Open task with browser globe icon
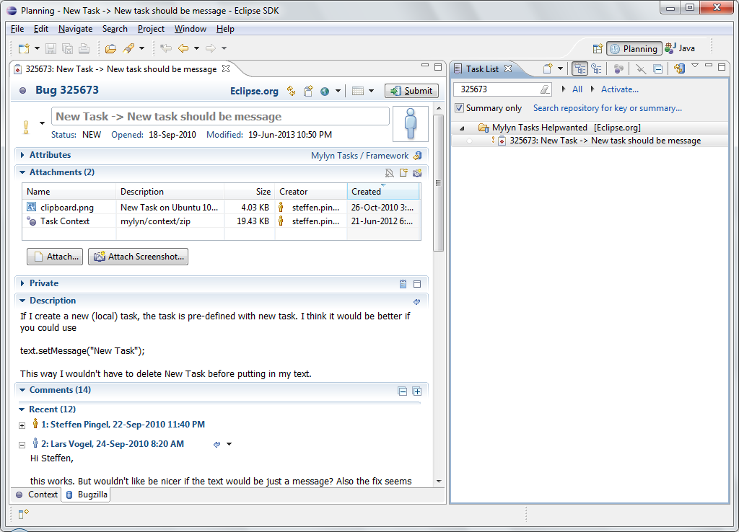This screenshot has height=532, width=739. click(325, 92)
